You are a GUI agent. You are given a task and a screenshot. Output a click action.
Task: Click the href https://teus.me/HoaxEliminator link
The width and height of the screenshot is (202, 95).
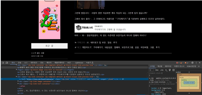41,79
